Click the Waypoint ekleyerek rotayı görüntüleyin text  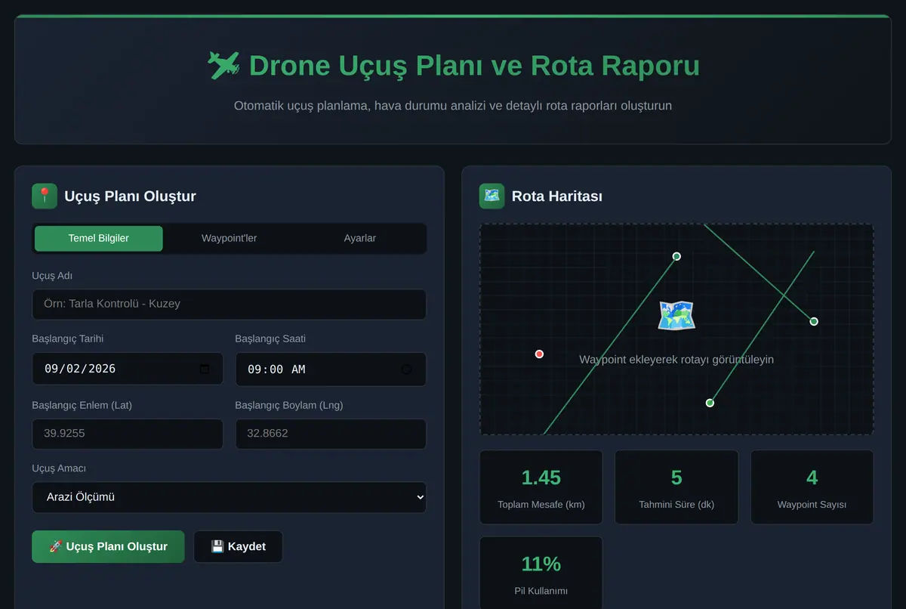pos(676,360)
